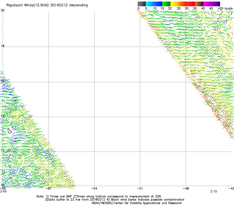
Task: Click the purple '2:15' swath time label
Action: (x=213, y=191)
